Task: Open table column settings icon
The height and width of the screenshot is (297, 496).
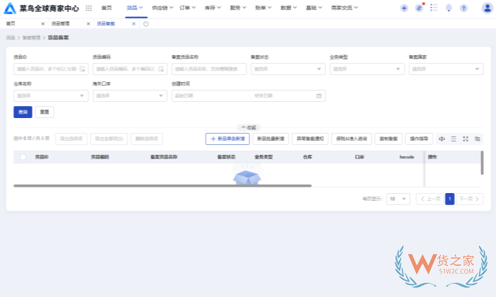Action: coord(478,139)
